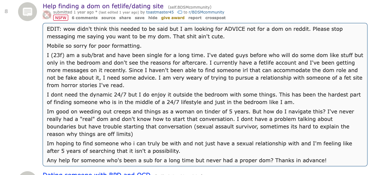Viewport: 386px width, 175px height.
Task: Click the NSFW tag label
Action: (61, 18)
